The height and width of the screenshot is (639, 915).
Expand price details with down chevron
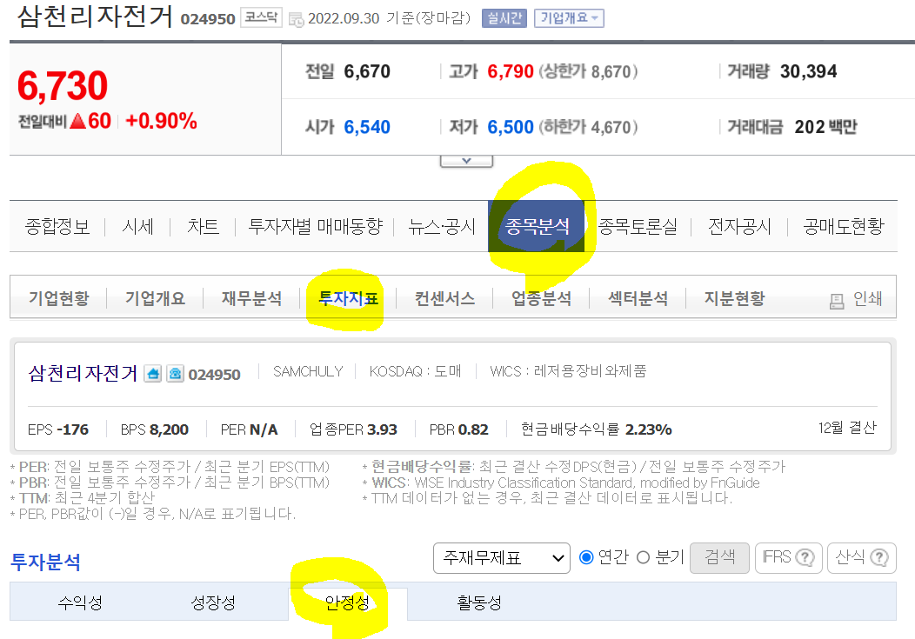466,161
